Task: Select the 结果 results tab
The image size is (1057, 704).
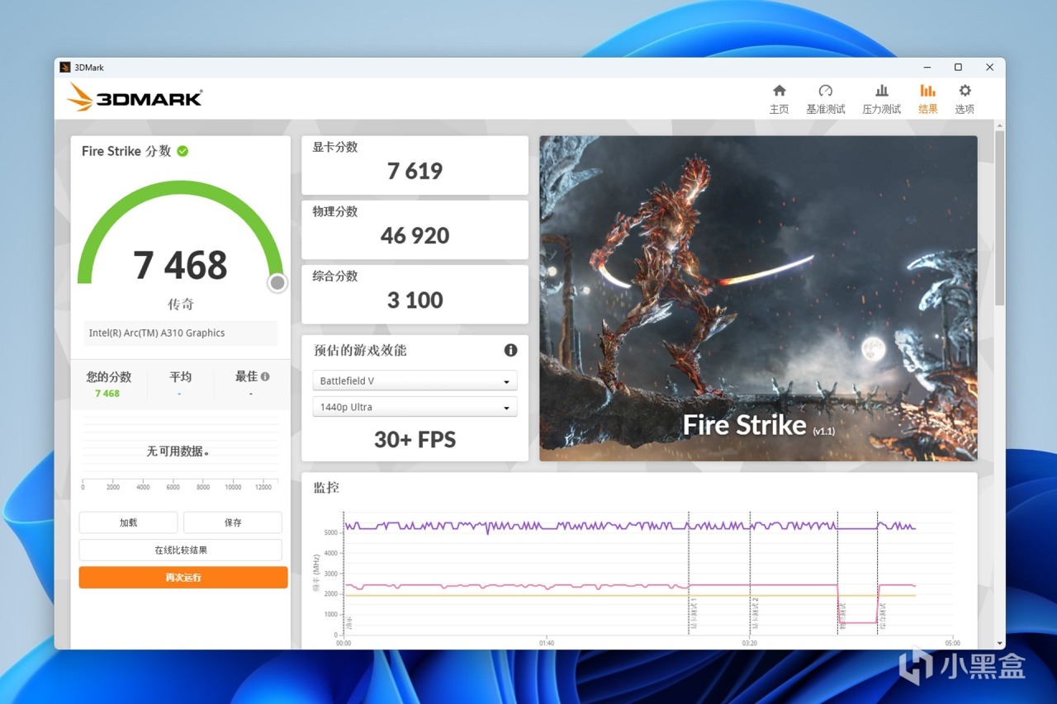Action: 928,99
